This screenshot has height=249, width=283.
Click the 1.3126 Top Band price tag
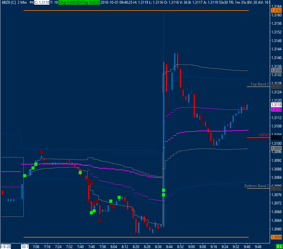point(276,87)
